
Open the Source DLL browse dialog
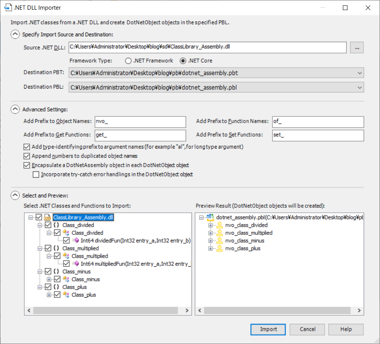(x=356, y=47)
